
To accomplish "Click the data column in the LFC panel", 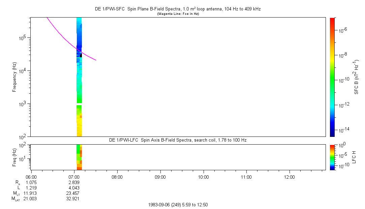I will click(79, 157).
